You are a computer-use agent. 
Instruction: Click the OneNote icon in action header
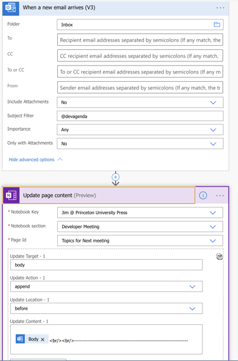coord(11,196)
